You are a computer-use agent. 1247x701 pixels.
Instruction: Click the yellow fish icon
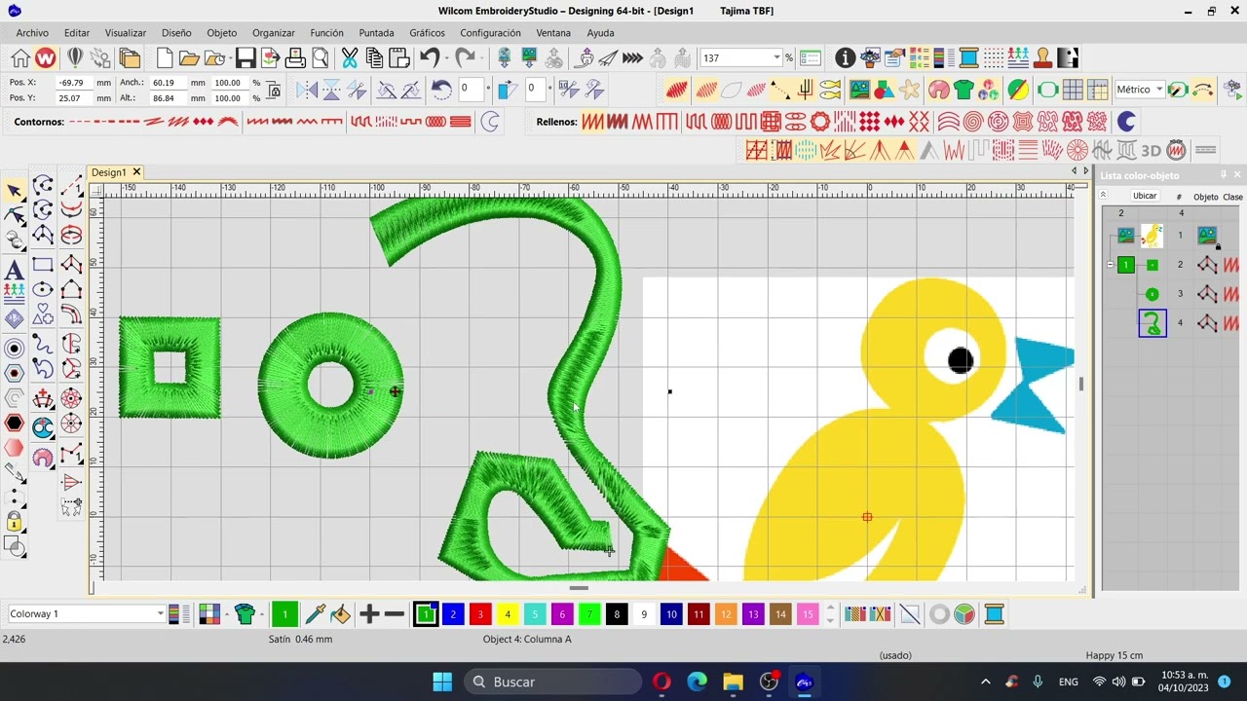(x=830, y=91)
